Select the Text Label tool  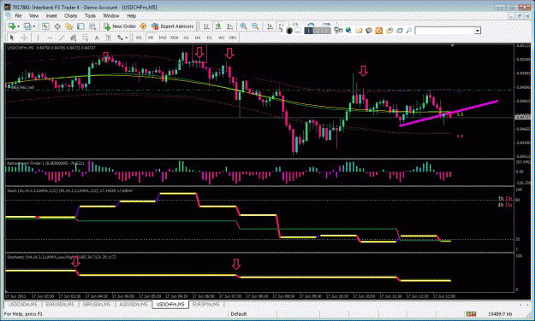[x=109, y=38]
